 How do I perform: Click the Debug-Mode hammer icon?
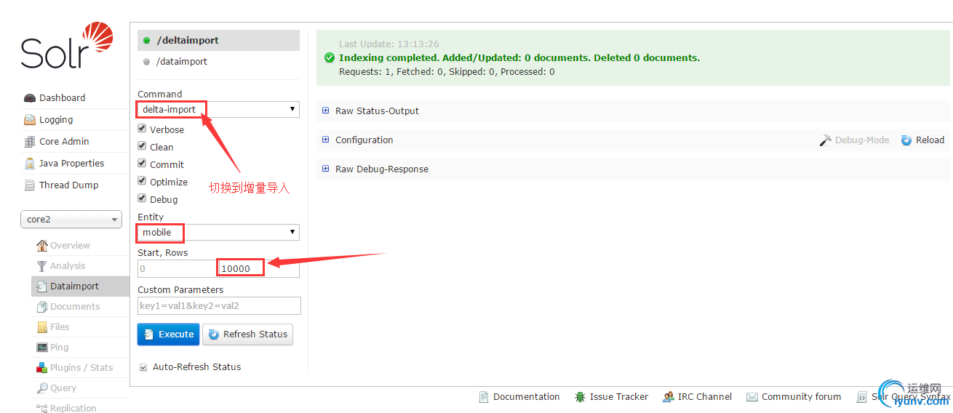tap(826, 140)
